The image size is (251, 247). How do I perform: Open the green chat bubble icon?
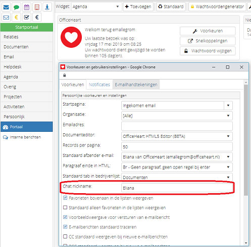click(16, 7)
